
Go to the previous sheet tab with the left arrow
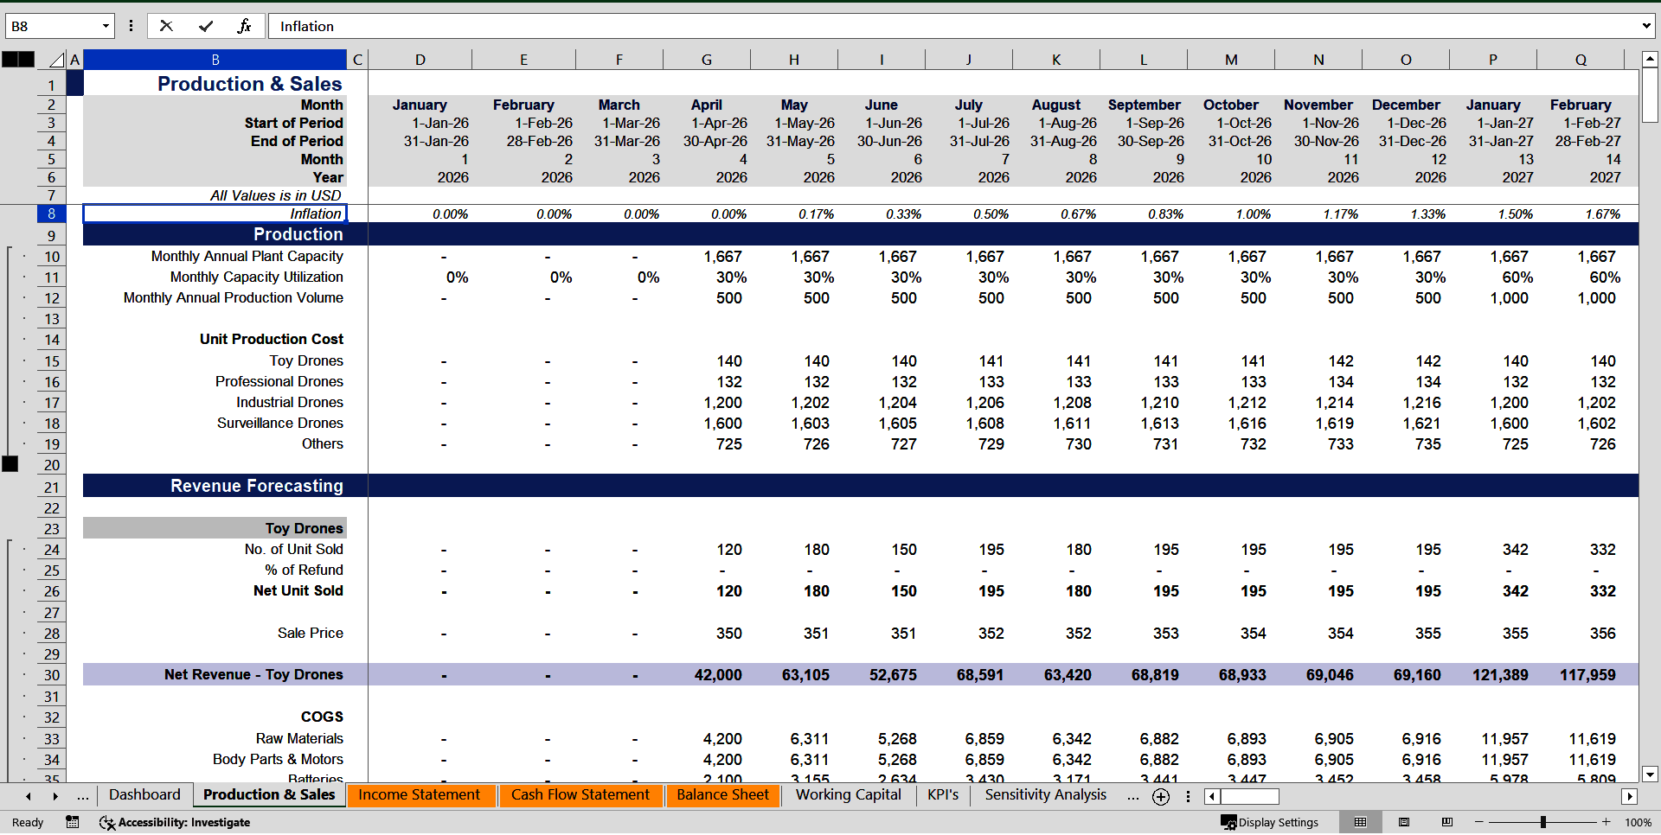coord(29,796)
